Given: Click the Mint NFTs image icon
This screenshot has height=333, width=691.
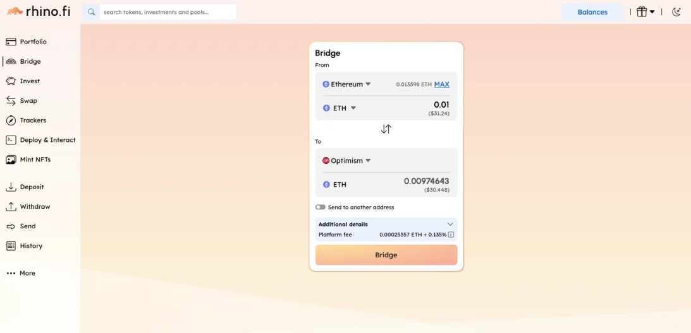Looking at the screenshot, I should 11,160.
